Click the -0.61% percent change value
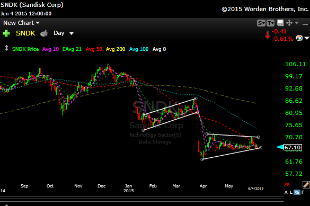This screenshot has width=310, height=206. pyautogui.click(x=282, y=39)
